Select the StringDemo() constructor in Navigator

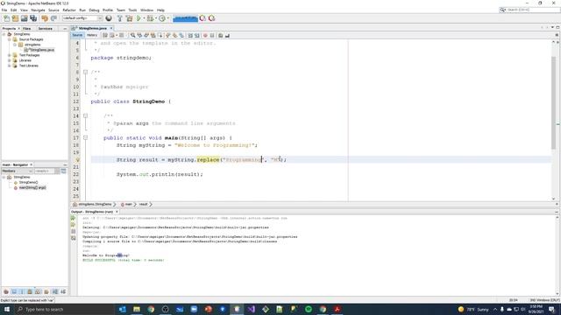(28, 183)
